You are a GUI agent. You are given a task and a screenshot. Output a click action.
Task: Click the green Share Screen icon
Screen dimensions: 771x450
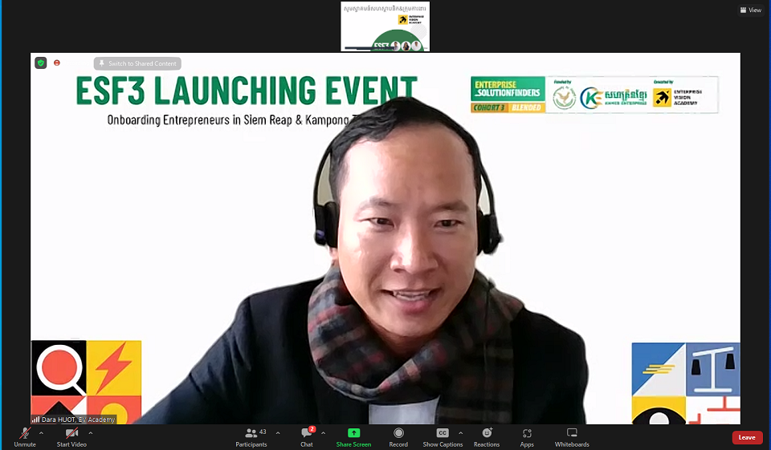353,433
